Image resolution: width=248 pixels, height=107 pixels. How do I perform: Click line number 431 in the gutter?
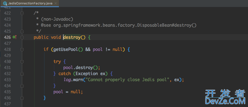7,68
